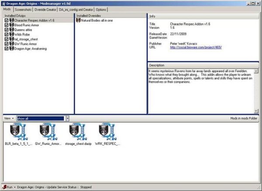262x191 pixels.
Task: Click the shield icon beside tal_storage_chest
Action: 11,39
